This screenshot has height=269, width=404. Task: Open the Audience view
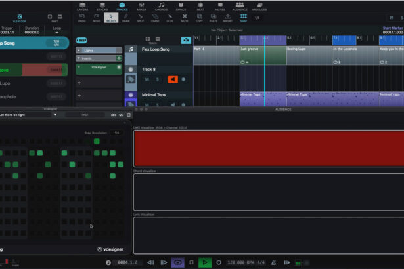[x=240, y=7]
